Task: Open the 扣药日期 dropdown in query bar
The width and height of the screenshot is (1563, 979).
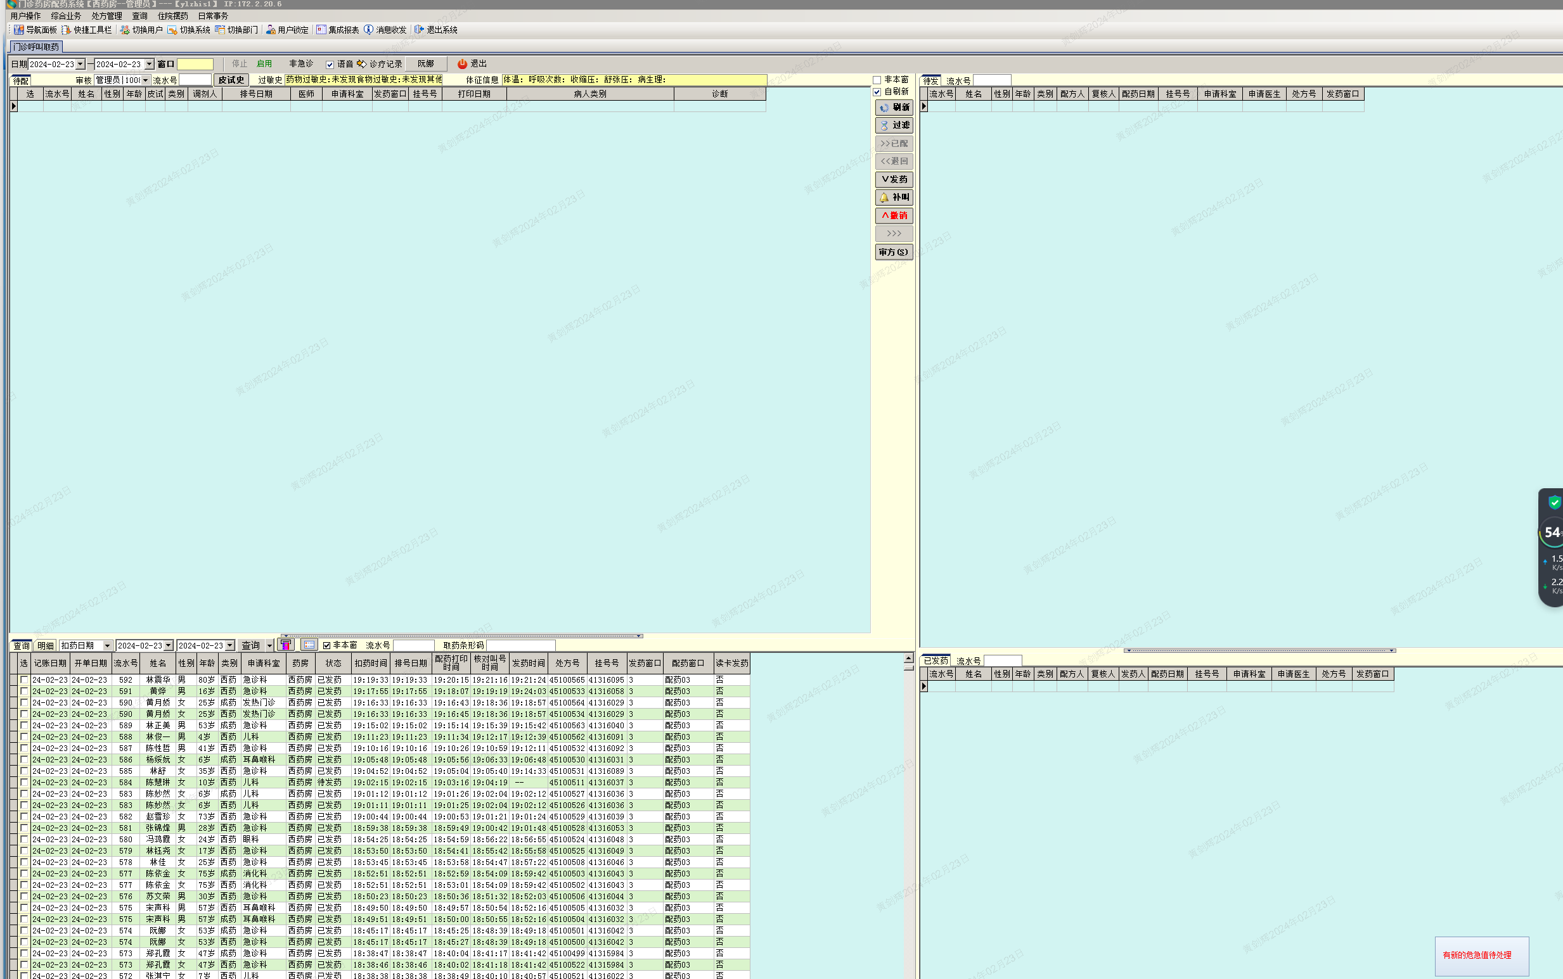Action: 108,645
